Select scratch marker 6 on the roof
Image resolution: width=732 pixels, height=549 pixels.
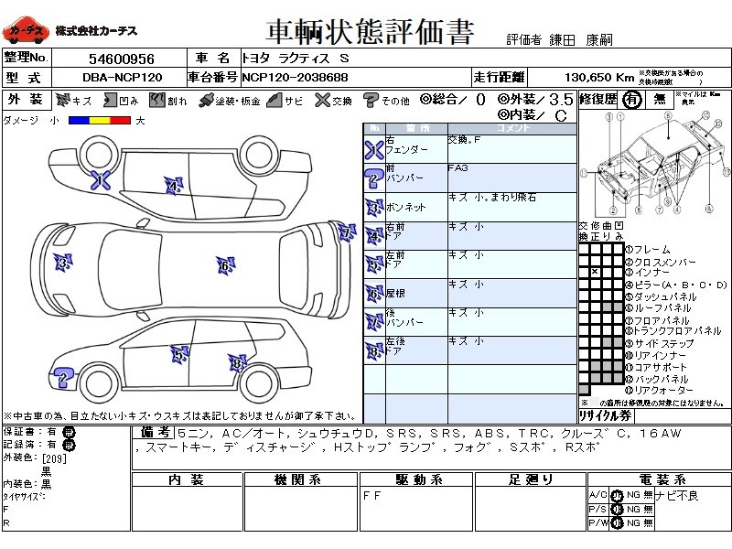tap(226, 265)
